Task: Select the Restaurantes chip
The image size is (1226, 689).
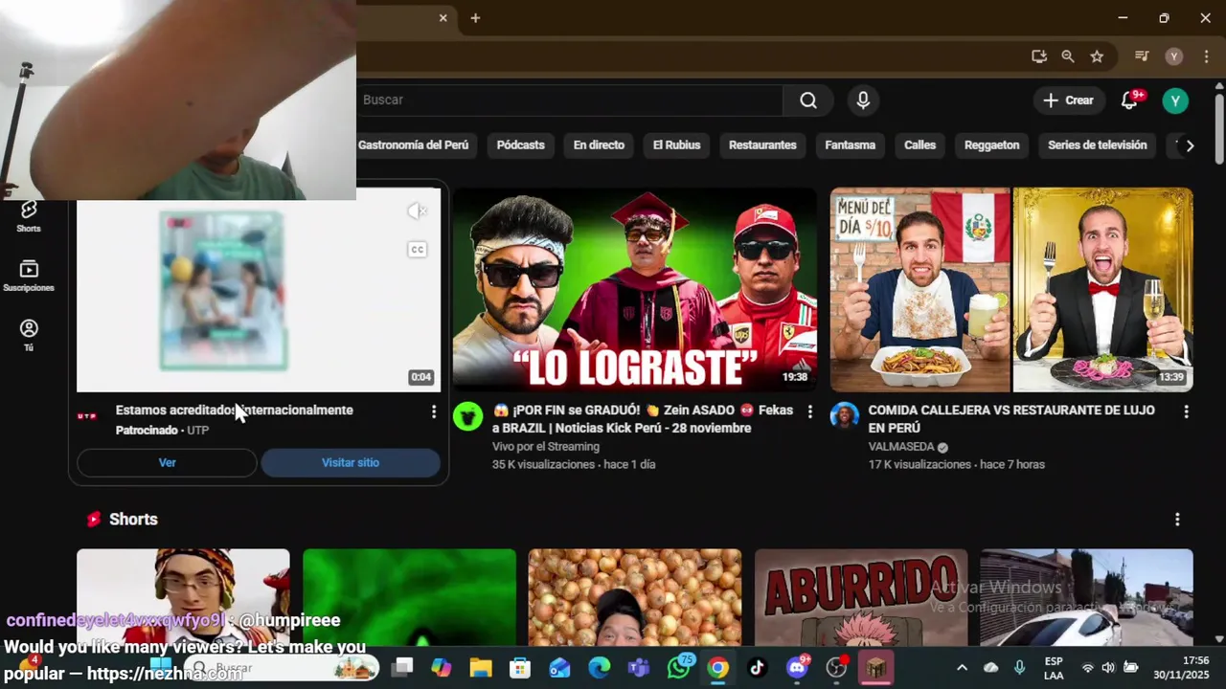Action: point(762,145)
